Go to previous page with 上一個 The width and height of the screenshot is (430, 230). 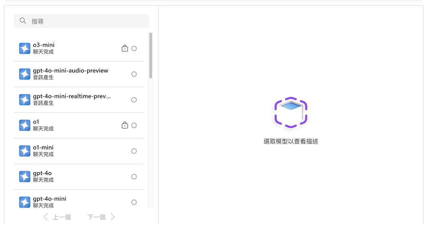click(x=57, y=217)
